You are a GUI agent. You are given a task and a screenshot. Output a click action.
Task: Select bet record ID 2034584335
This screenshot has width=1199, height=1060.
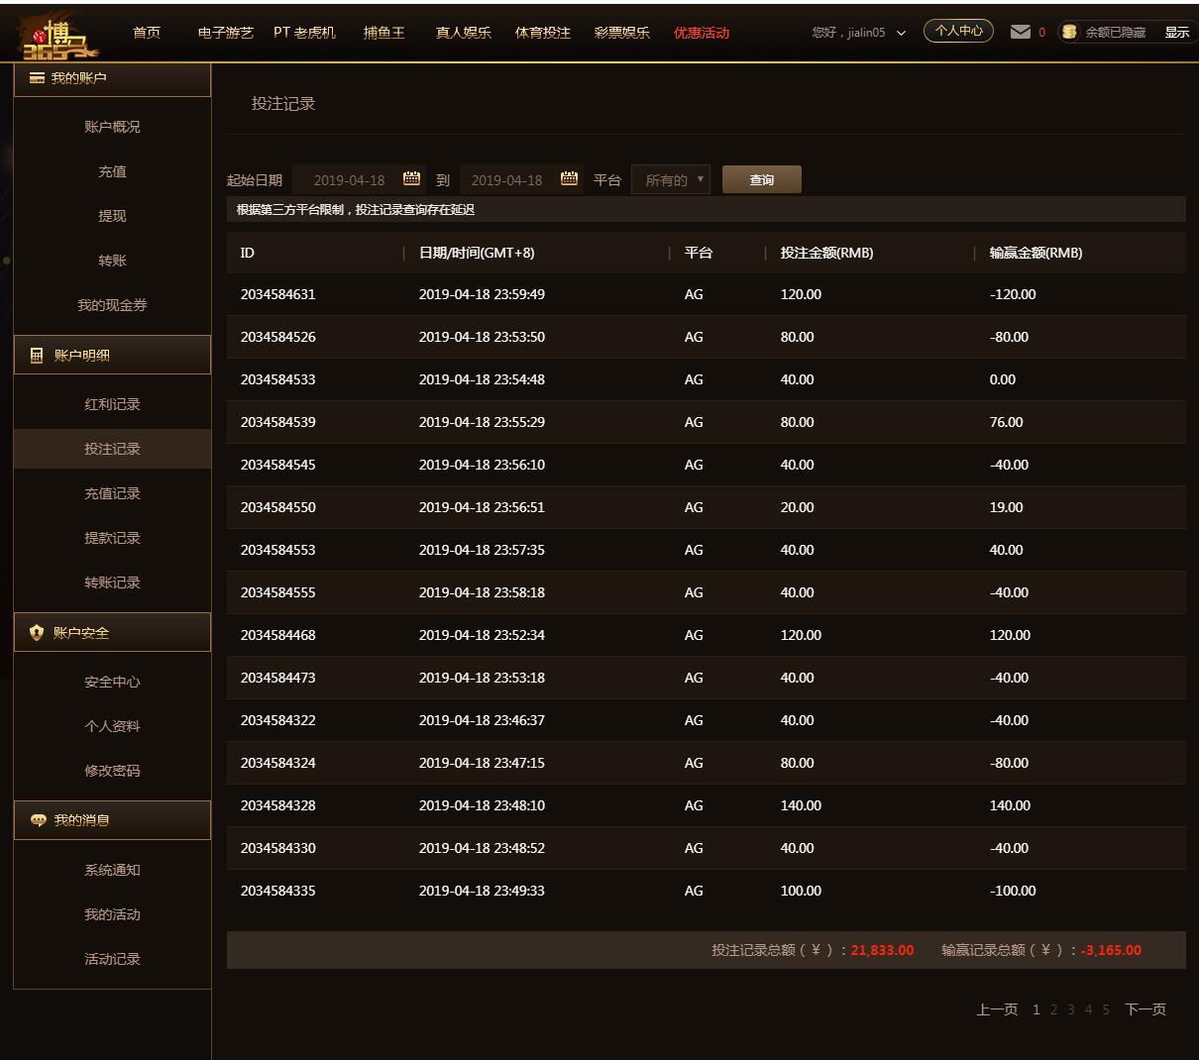278,891
